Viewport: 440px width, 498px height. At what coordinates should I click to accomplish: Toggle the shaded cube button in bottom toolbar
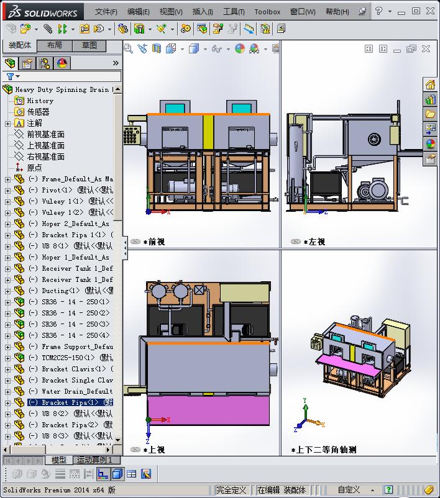(x=117, y=474)
